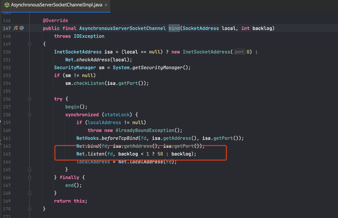
Task: Click the fold end marker at line 170
Action: [29, 209]
